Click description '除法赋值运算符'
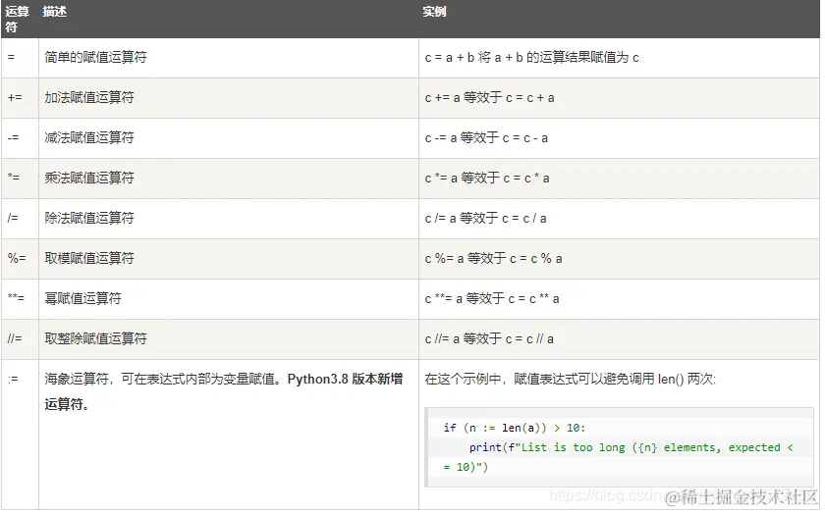 (89, 218)
